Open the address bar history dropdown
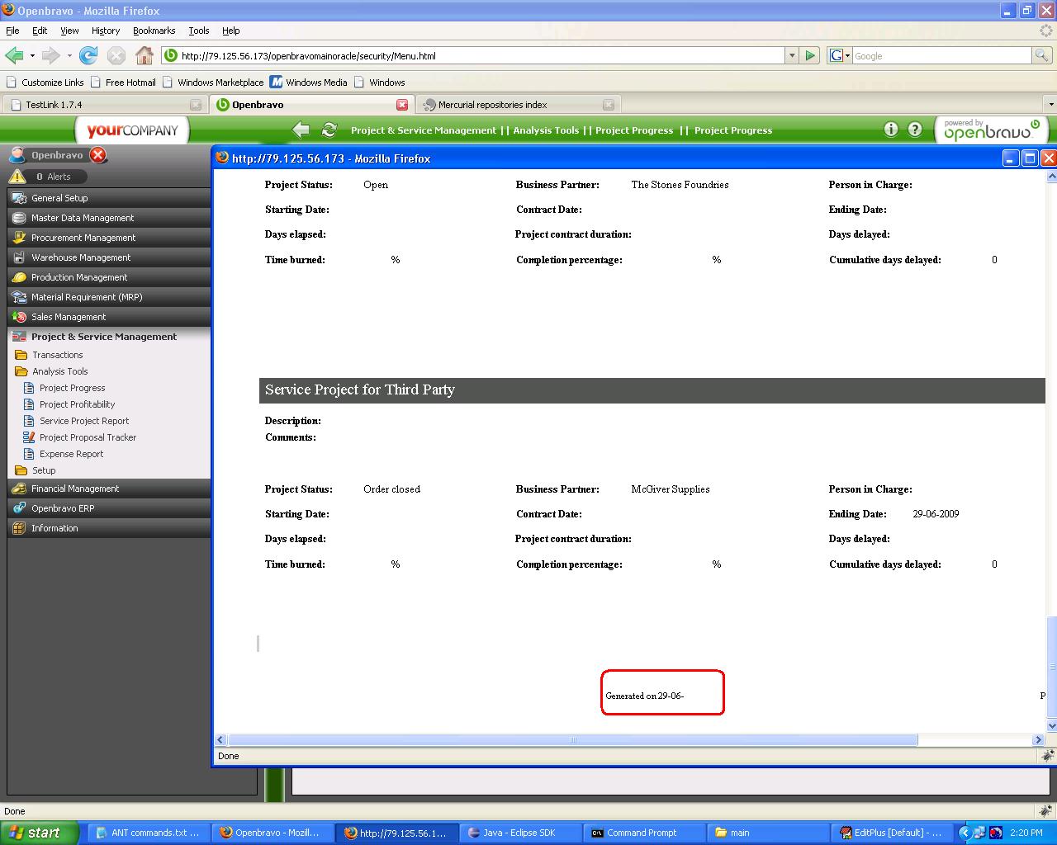 pos(792,55)
